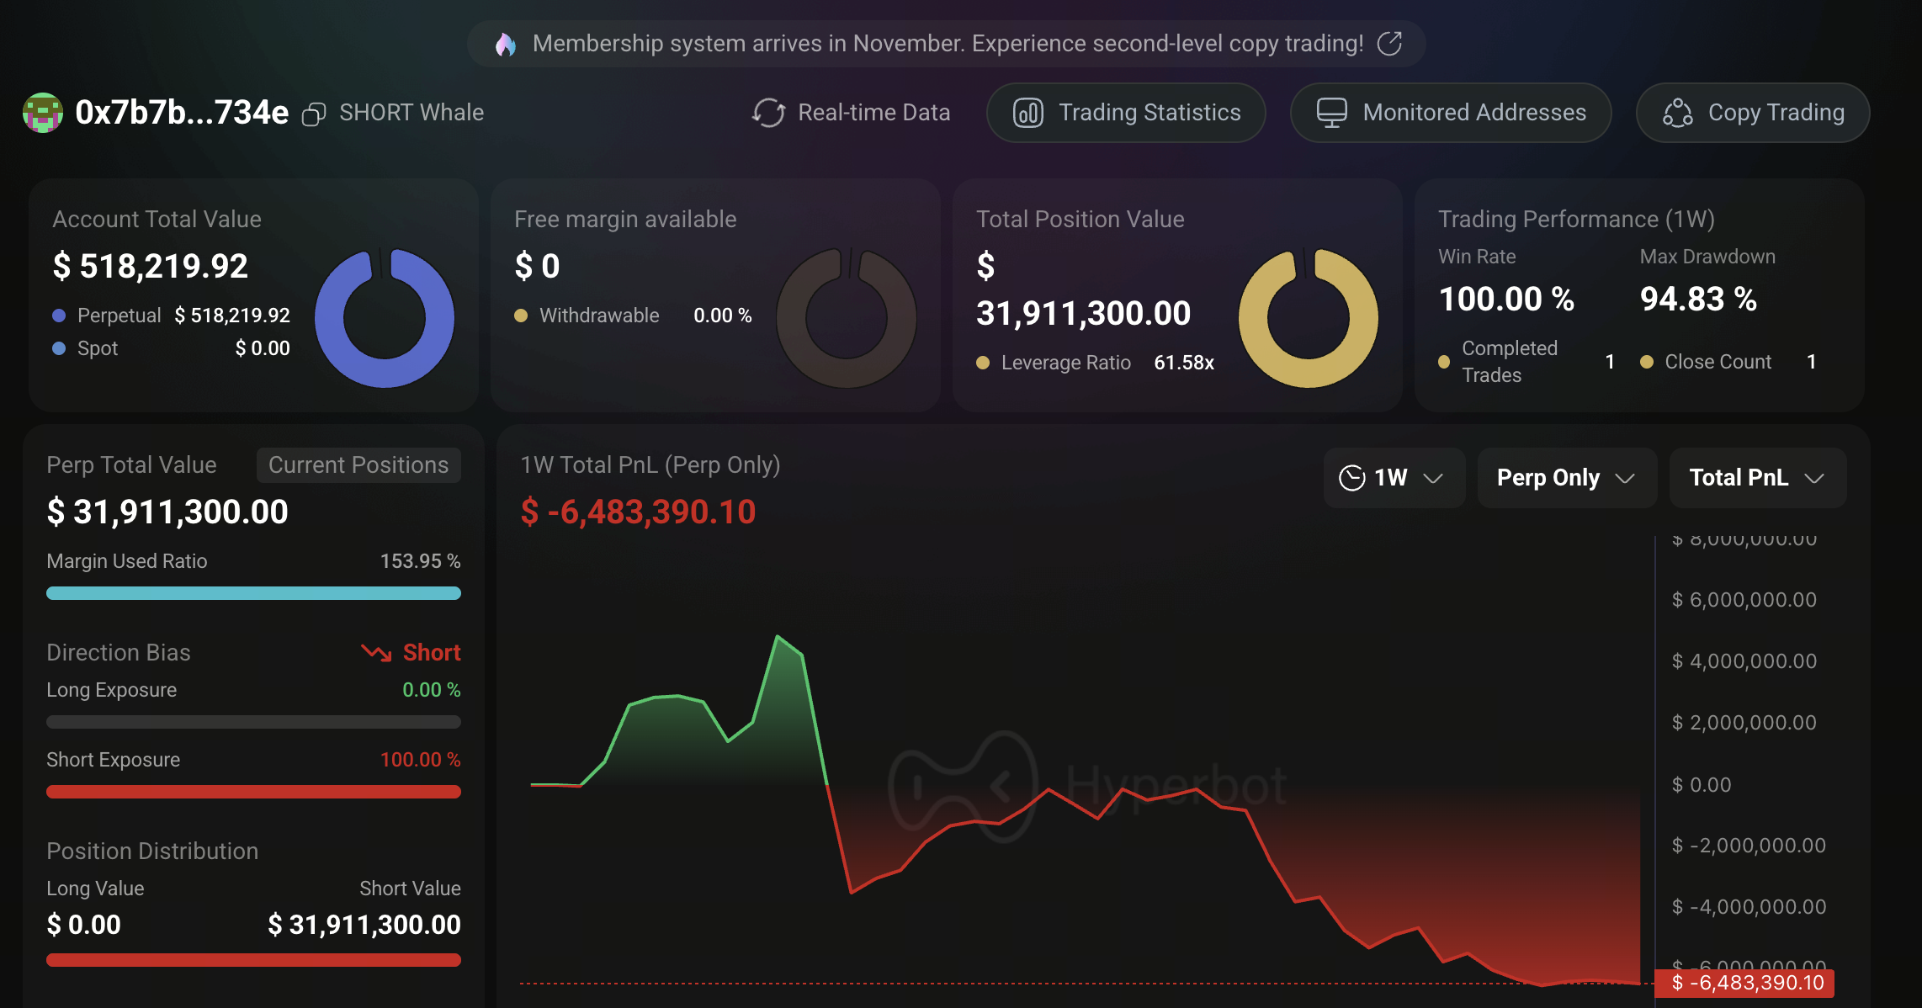Open the Perp Only dropdown
The width and height of the screenshot is (1922, 1008).
coord(1566,478)
